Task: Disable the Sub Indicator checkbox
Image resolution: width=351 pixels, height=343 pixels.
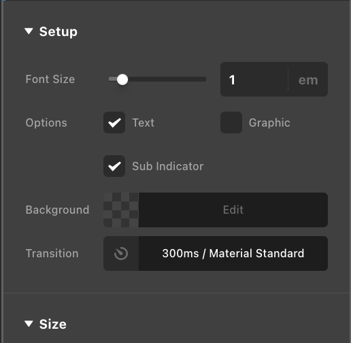Action: click(114, 166)
